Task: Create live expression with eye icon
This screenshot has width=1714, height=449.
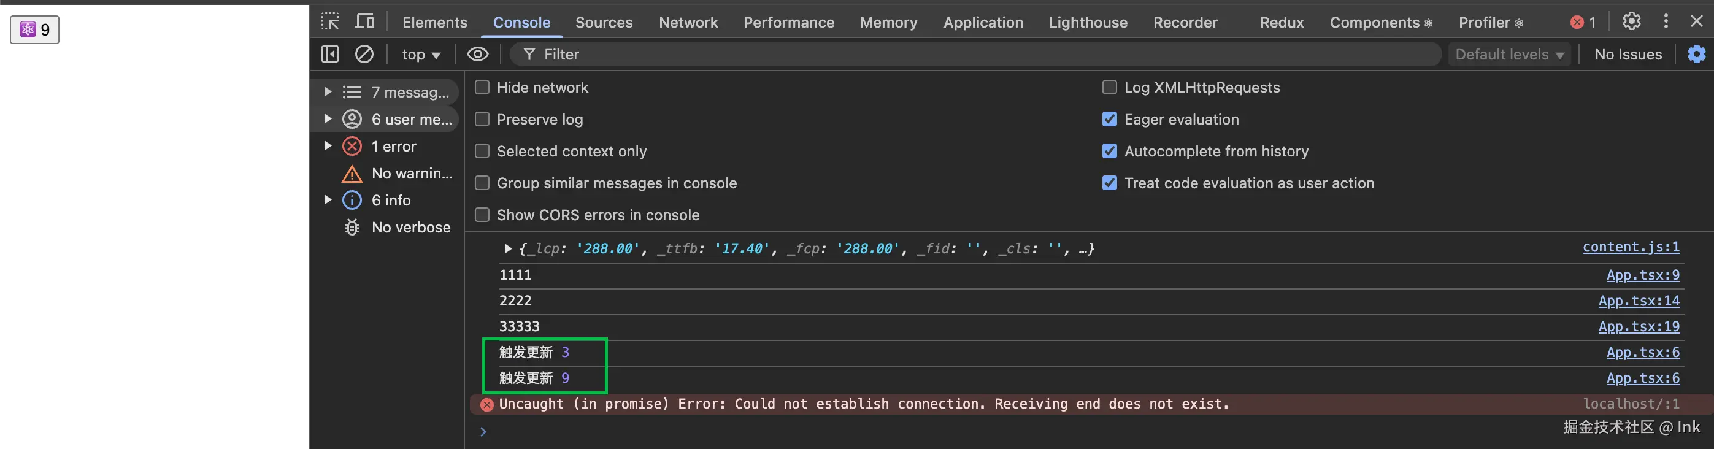Action: pyautogui.click(x=477, y=55)
